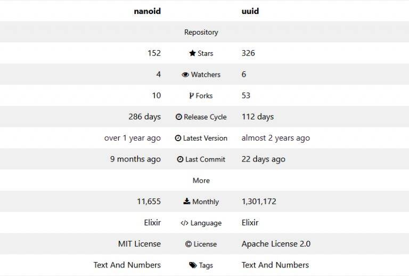The image size is (409, 276).
Task: Click the More section header
Action: point(201,181)
